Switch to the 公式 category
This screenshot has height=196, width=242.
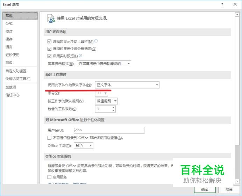pos(9,24)
